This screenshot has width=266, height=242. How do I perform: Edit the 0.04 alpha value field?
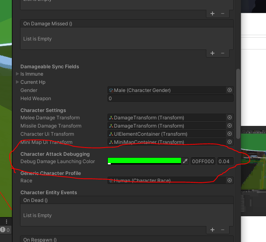click(226, 161)
